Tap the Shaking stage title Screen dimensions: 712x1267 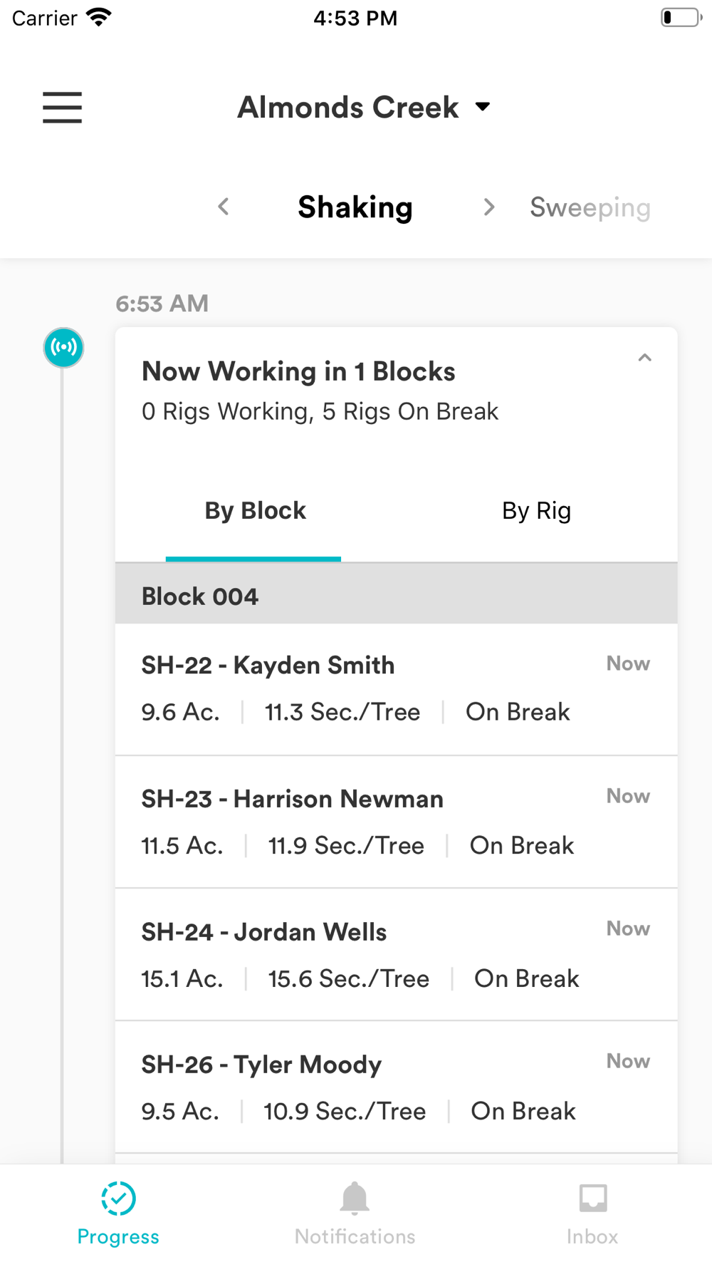click(x=355, y=207)
